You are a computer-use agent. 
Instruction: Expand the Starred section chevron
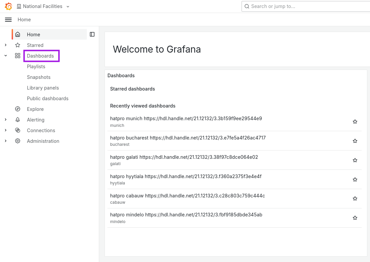(x=6, y=45)
